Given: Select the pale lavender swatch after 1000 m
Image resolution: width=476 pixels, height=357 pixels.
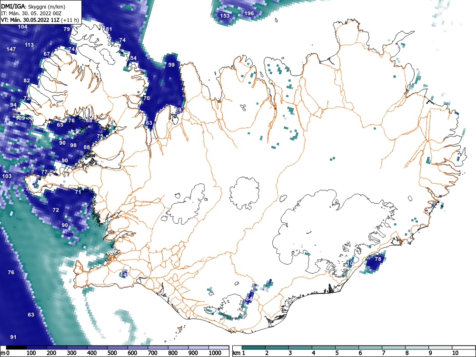Looking at the screenshot, I should (x=219, y=347).
